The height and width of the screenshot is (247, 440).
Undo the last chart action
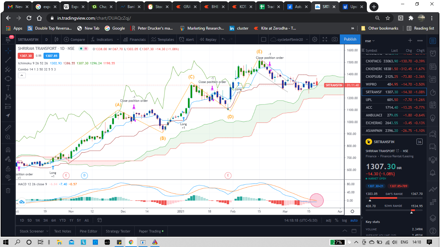click(224, 40)
